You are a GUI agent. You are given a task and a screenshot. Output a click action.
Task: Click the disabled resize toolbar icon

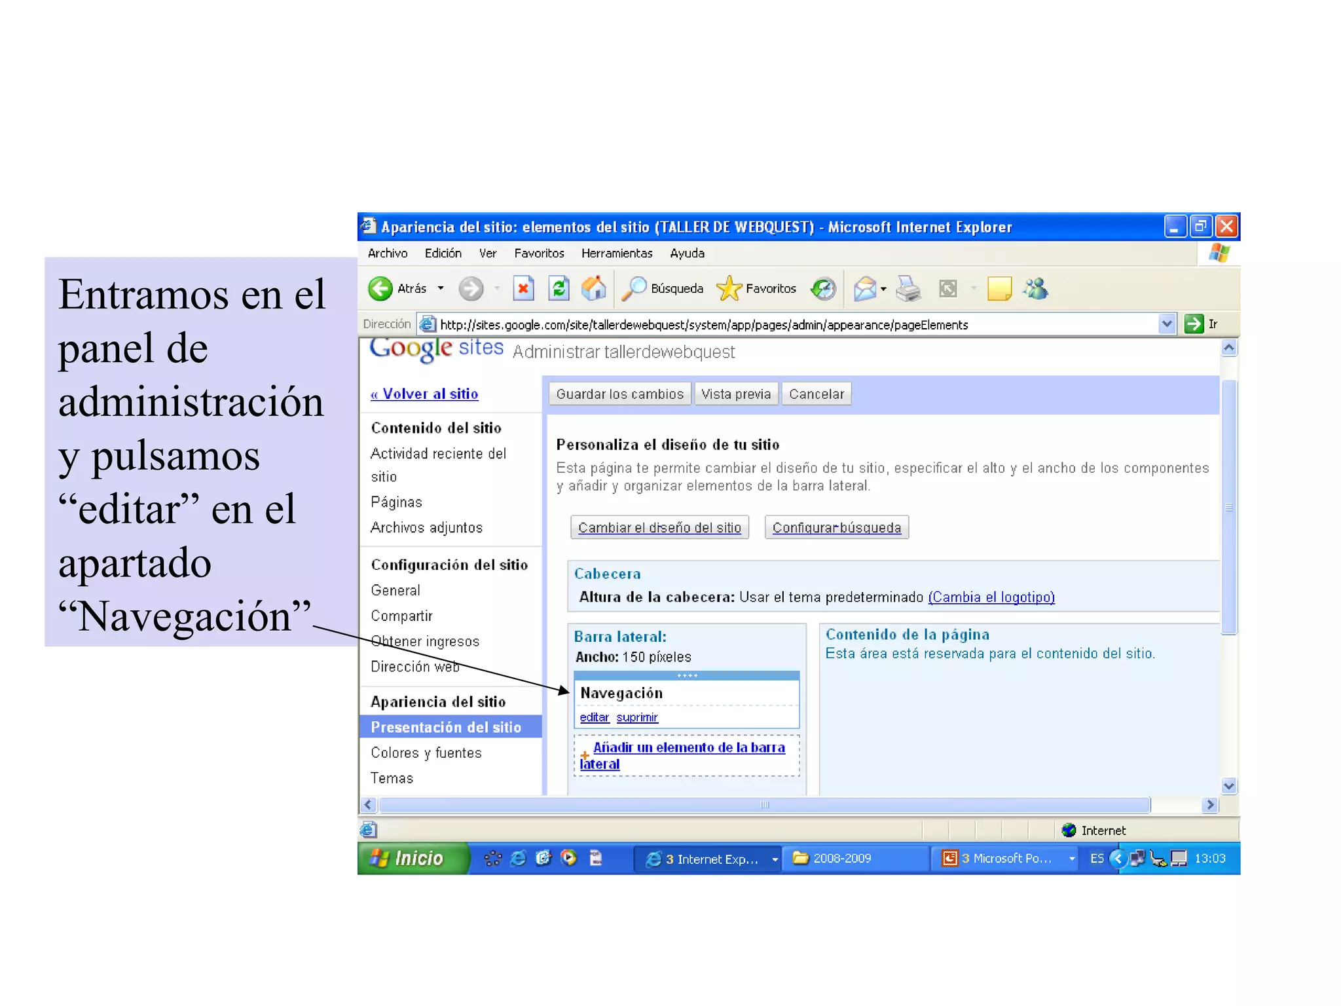[x=948, y=289]
